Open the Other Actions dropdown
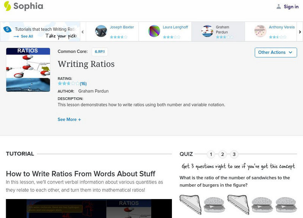The width and height of the screenshot is (303, 218). tap(275, 52)
